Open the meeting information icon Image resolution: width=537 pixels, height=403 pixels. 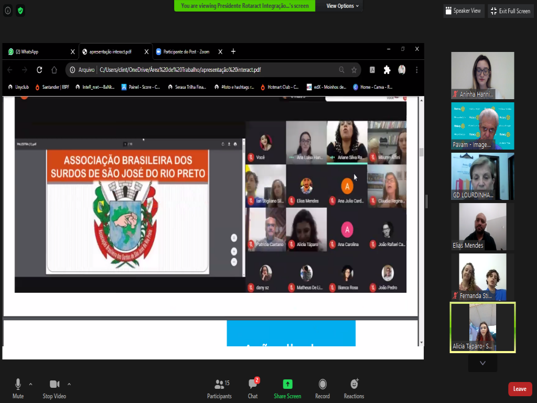click(x=8, y=10)
